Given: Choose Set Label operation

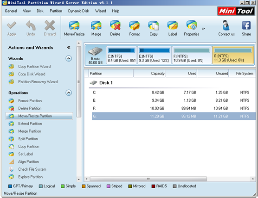Looking at the screenshot, I should [x=26, y=154].
